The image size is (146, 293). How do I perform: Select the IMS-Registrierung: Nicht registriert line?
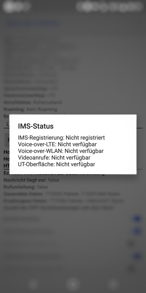[x=61, y=138]
